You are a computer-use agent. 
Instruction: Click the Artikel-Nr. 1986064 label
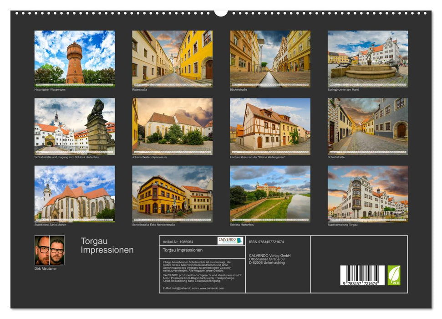(x=178, y=242)
